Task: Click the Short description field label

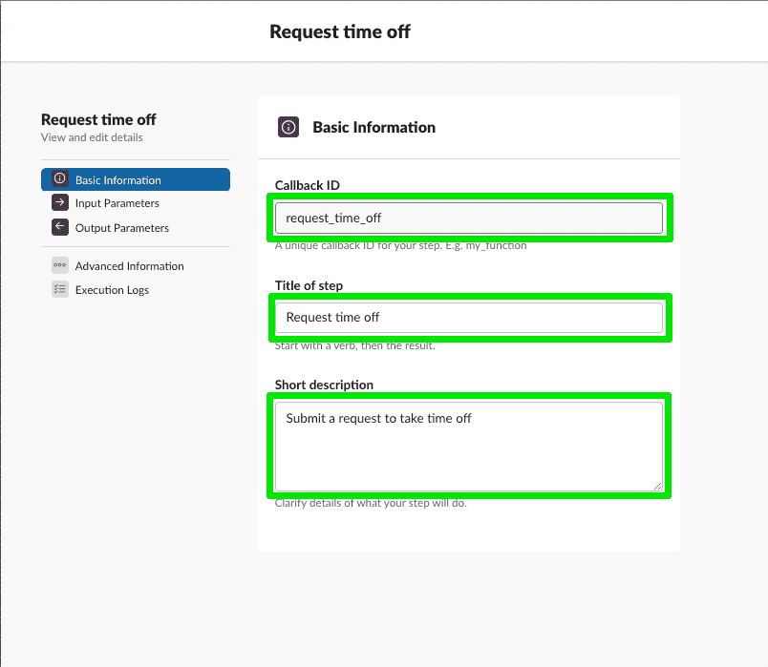Action: coord(324,385)
